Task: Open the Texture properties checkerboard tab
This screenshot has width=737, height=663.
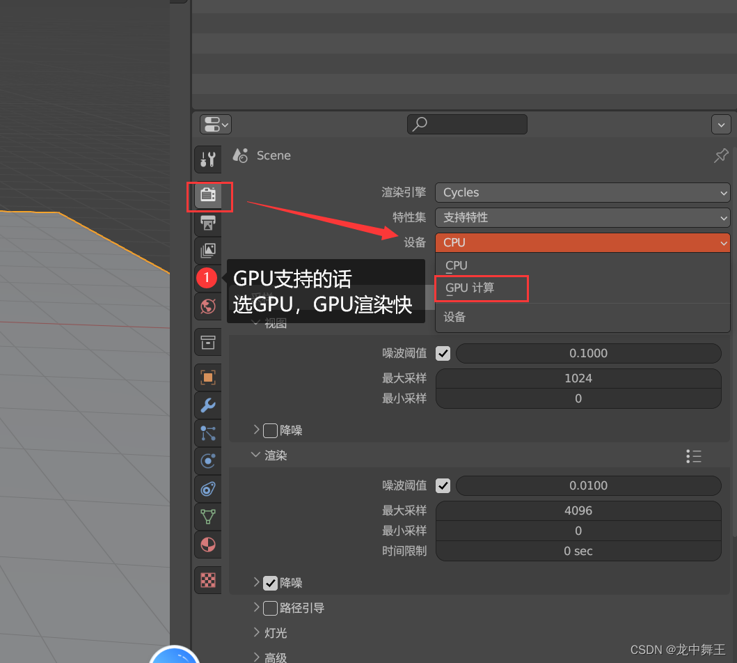Action: click(208, 580)
